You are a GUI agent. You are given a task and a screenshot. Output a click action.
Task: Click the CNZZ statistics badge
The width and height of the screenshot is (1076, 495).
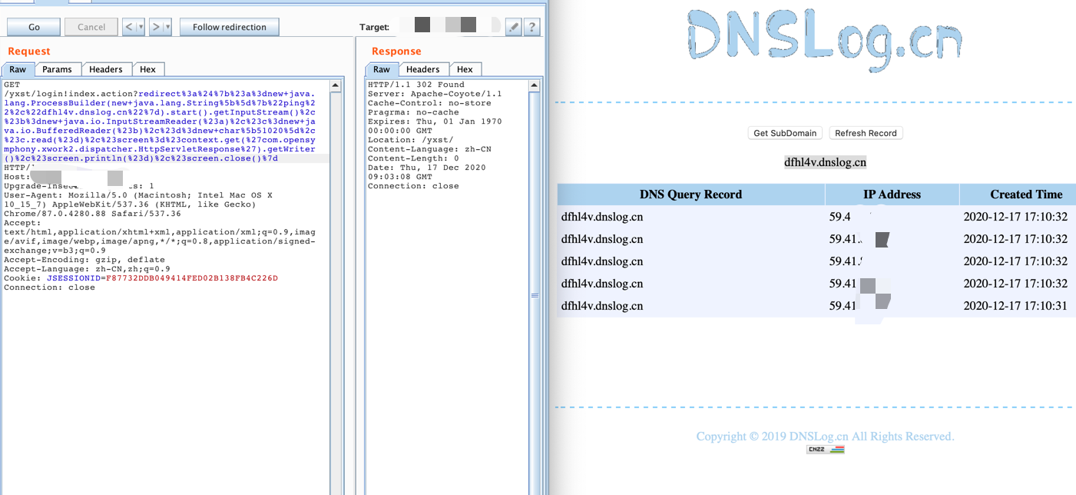point(826,450)
